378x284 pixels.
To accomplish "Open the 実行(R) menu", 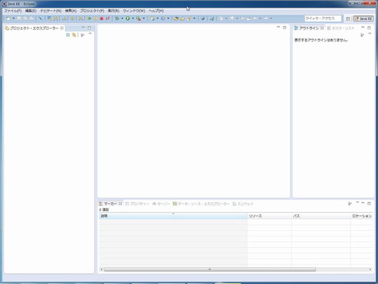I will [114, 11].
